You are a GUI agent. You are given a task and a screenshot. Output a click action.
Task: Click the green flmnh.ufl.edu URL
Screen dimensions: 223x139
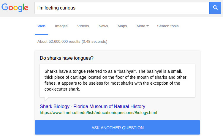(x=98, y=113)
